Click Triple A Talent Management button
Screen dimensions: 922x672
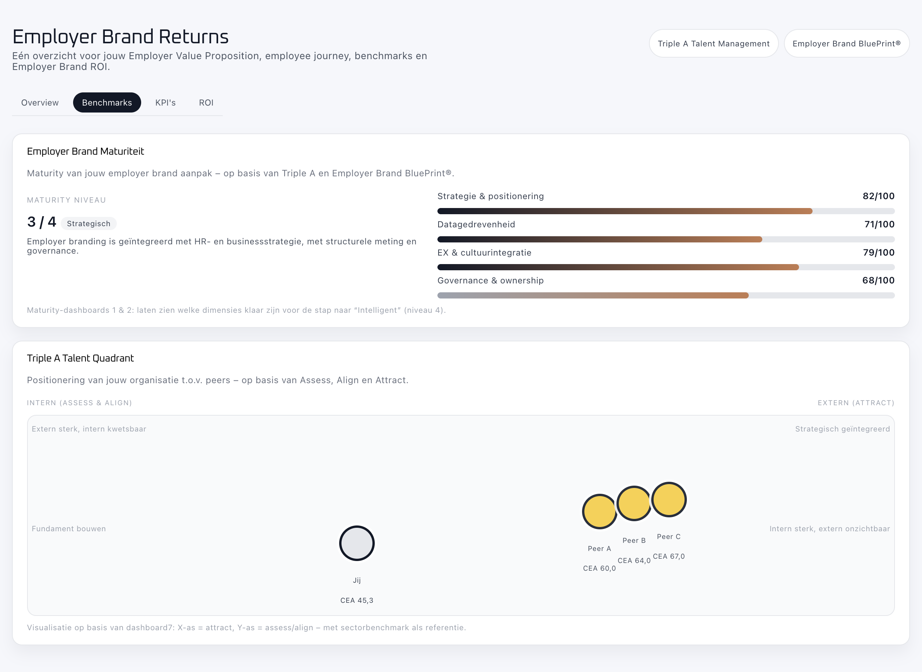pyautogui.click(x=713, y=44)
